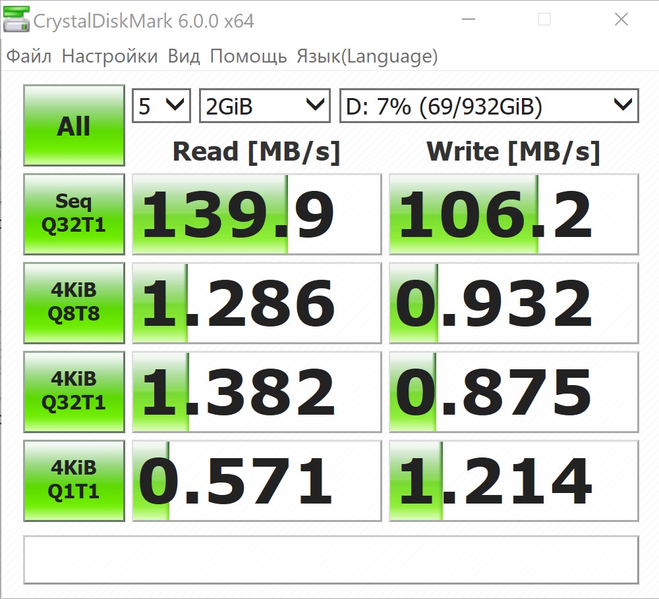The height and width of the screenshot is (599, 659).
Task: Open the Язык(Language) menu
Action: 367,56
